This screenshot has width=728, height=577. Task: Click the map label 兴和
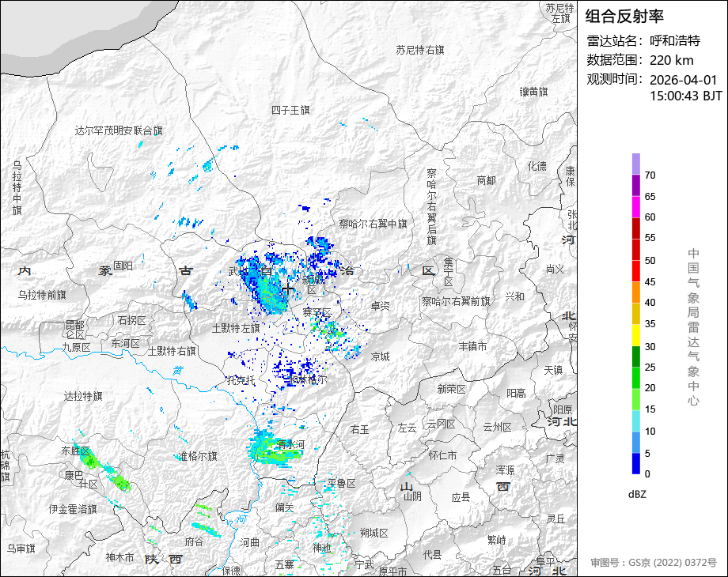point(514,296)
